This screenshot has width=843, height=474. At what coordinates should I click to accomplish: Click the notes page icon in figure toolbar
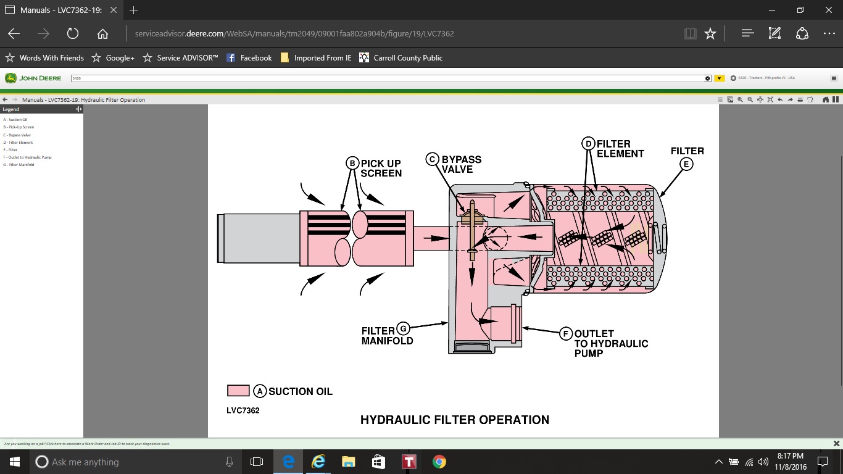click(810, 99)
